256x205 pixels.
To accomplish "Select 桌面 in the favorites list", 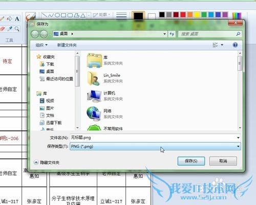I will [47, 72].
